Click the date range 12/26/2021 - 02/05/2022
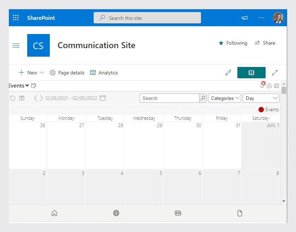This screenshot has height=232, width=296. pos(71,98)
